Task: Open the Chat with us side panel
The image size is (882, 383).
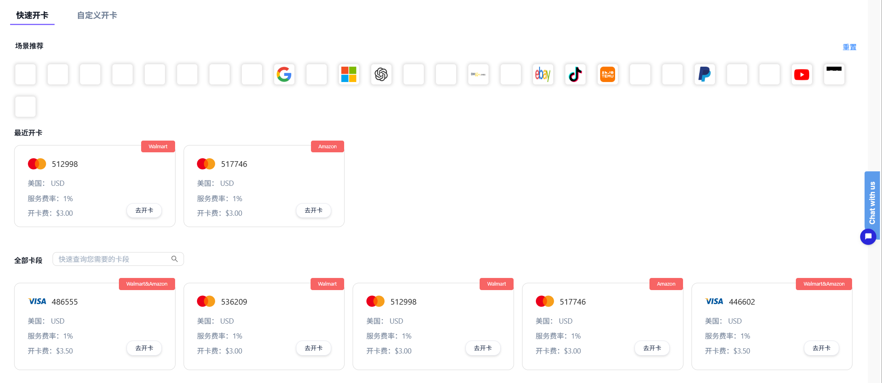Action: click(872, 205)
